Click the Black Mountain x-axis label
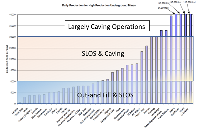Viewport: 197px width, 130px height. (x=37, y=112)
